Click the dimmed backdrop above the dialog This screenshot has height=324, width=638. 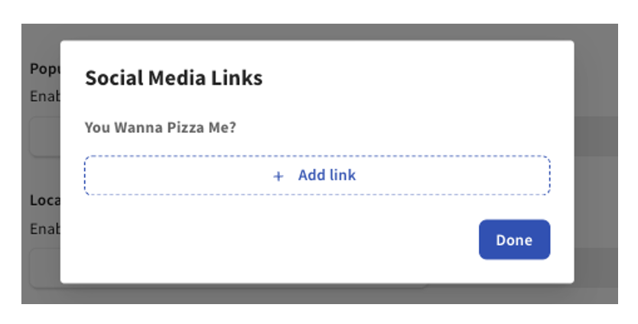(306, 31)
